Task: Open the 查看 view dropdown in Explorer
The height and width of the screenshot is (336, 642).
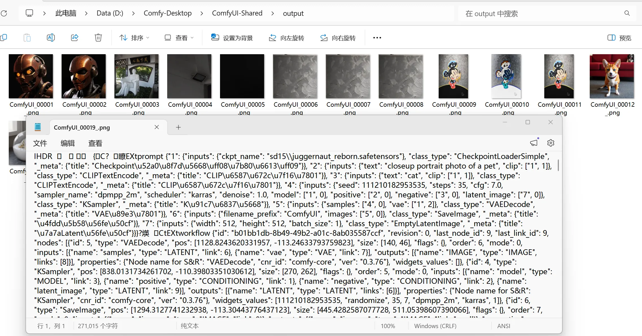Action: click(x=179, y=38)
